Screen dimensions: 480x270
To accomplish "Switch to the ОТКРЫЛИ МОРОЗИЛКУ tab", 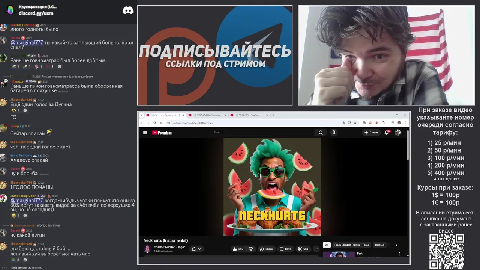I will tap(207, 115).
